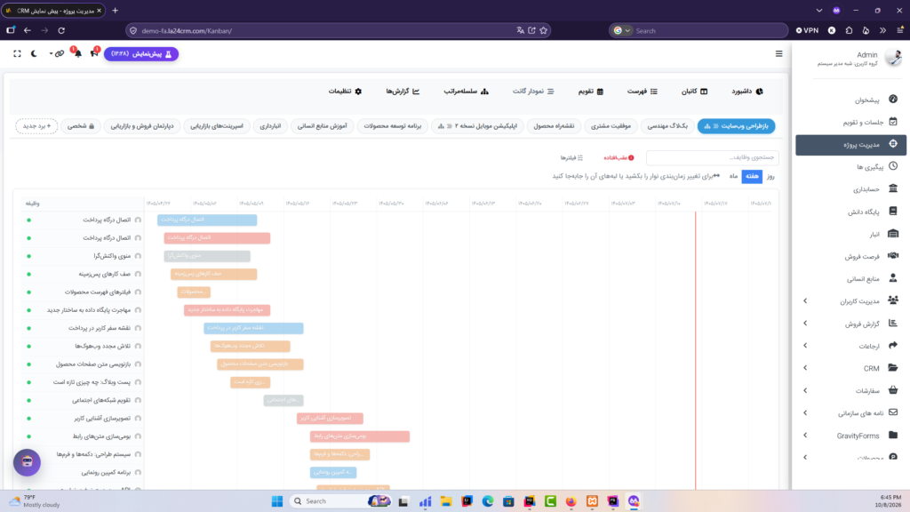Screen dimensions: 910x512
Task: Expand the ارجاعات sidebar submenu
Action: (805, 346)
